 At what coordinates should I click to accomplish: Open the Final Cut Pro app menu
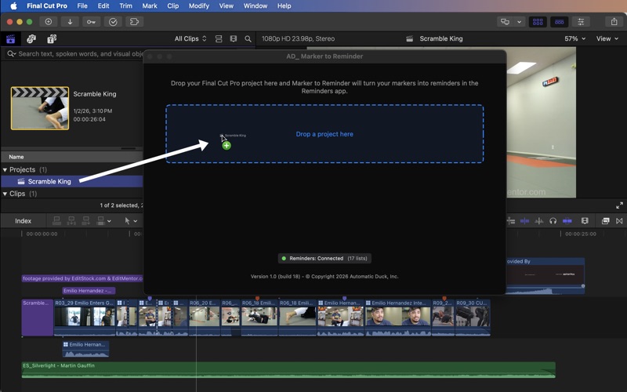coord(47,5)
